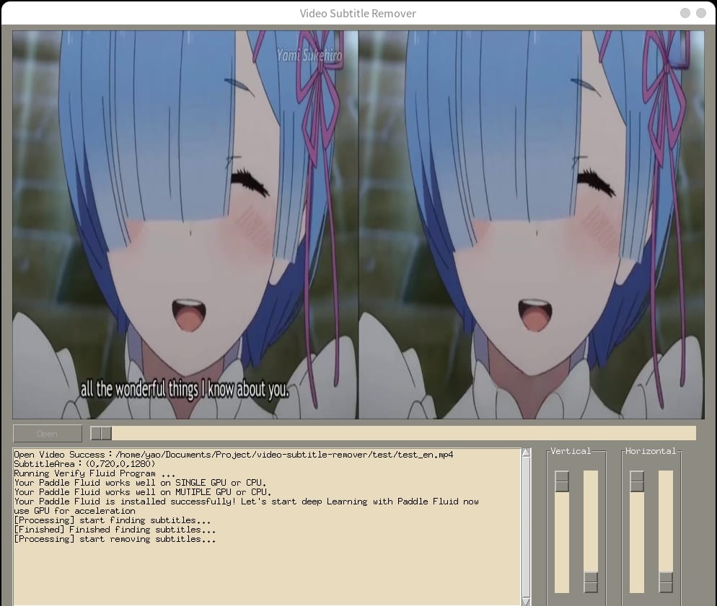
Task: Click the video progress slider track
Action: [x=393, y=433]
